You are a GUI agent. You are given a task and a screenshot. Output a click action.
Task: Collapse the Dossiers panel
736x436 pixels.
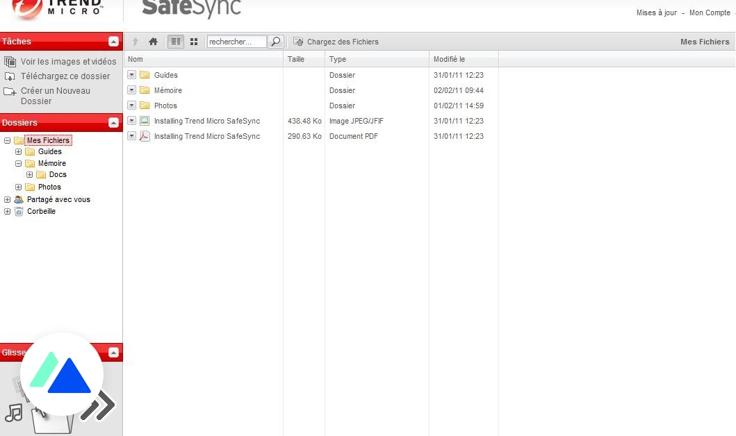click(x=114, y=122)
